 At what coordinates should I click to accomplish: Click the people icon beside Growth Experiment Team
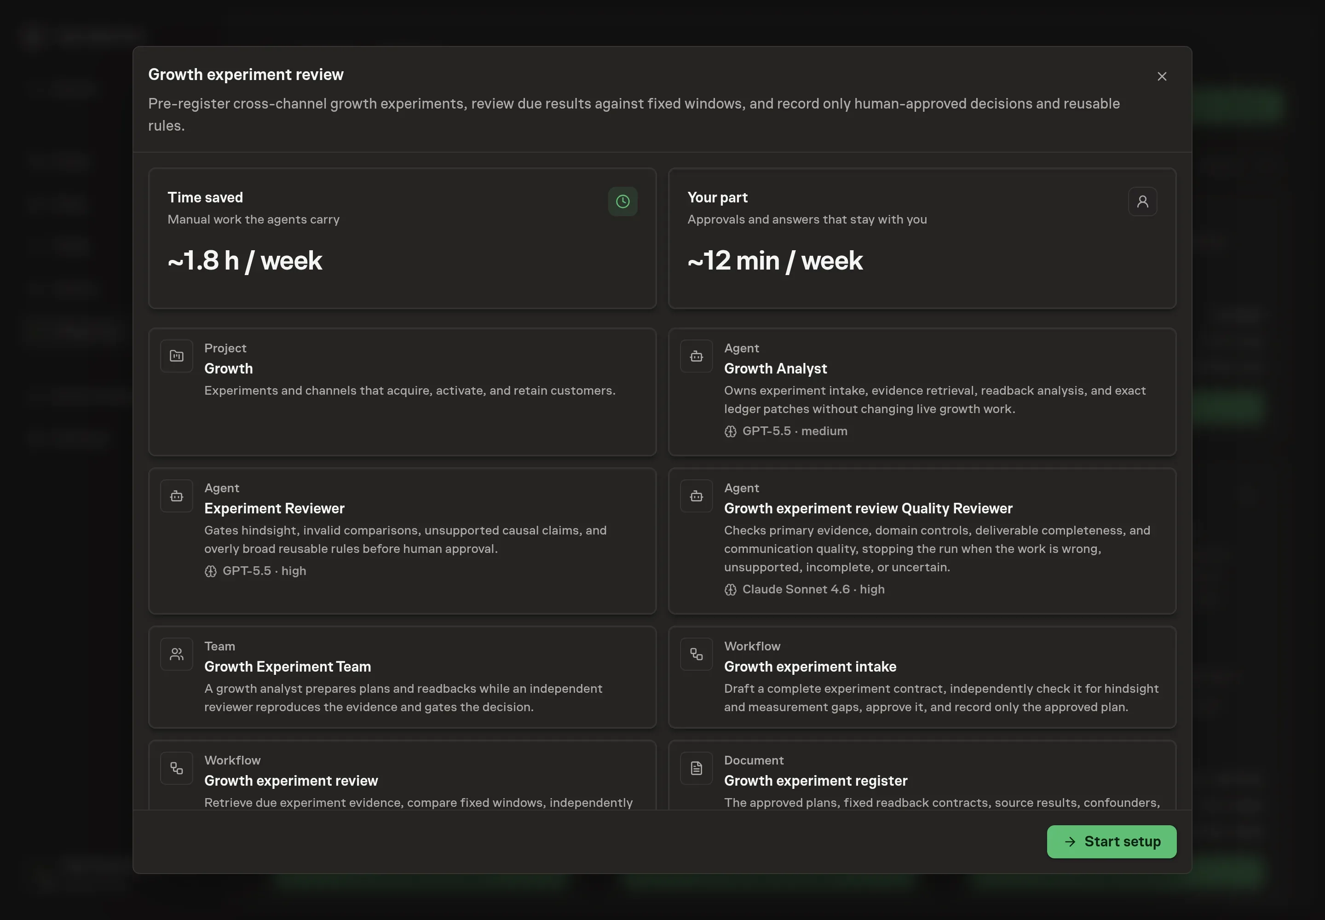176,654
